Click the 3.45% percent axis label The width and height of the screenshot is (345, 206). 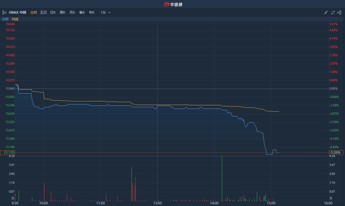[x=333, y=47]
